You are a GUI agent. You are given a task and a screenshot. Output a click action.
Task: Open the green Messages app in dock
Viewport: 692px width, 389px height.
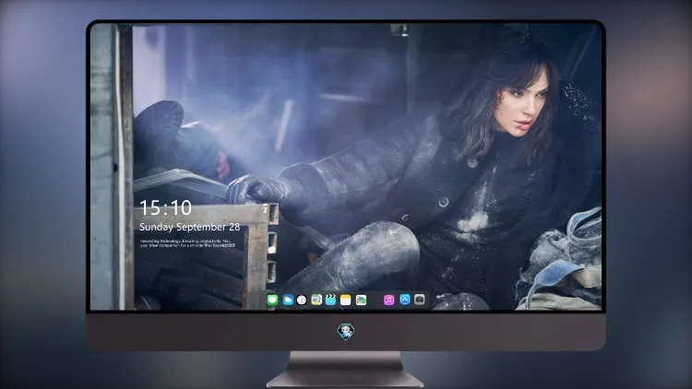[272, 301]
